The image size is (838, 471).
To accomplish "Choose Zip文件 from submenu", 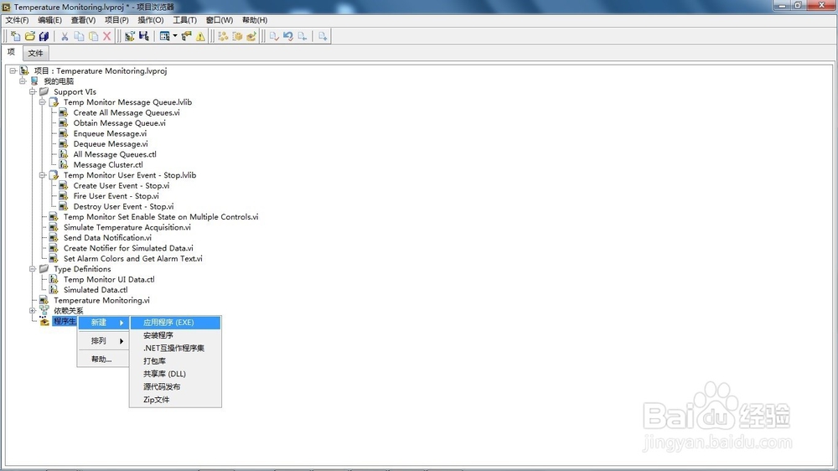I will coord(175,400).
